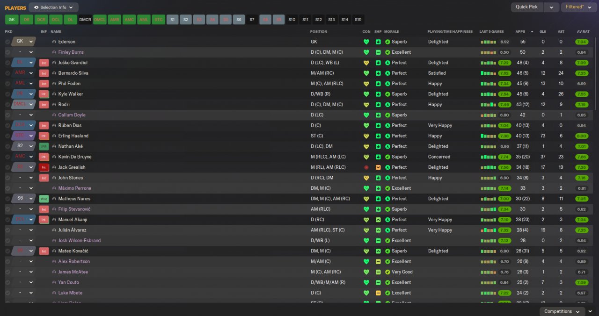Click Manuel Akanji's sharpness arrow icon
The width and height of the screenshot is (599, 316).
378,220
